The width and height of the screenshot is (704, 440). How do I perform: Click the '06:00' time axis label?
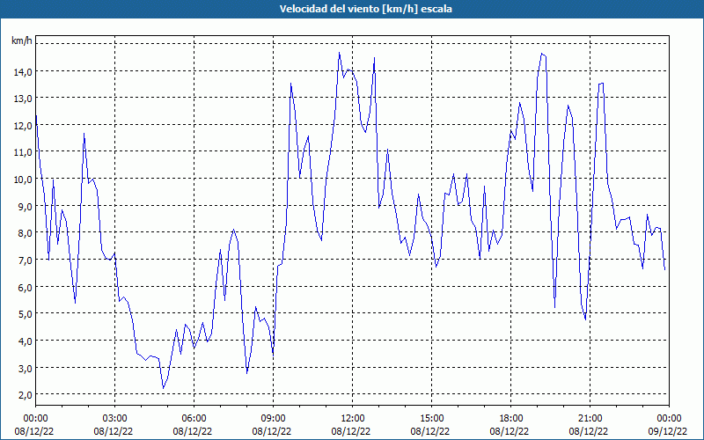click(x=194, y=419)
